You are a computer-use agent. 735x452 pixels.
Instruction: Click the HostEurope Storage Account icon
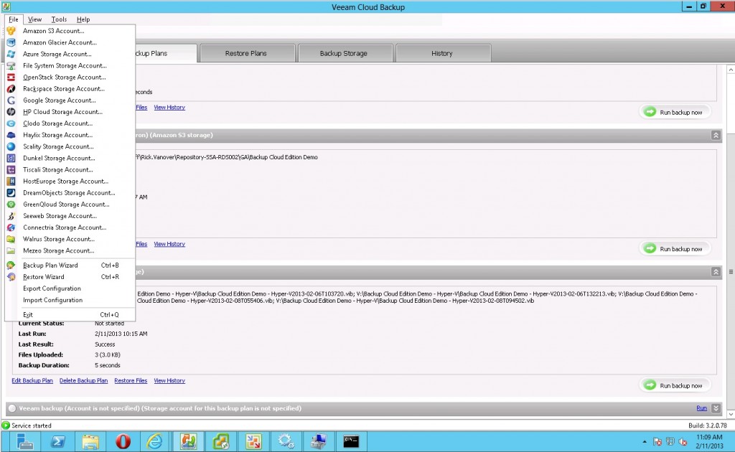[x=11, y=182]
